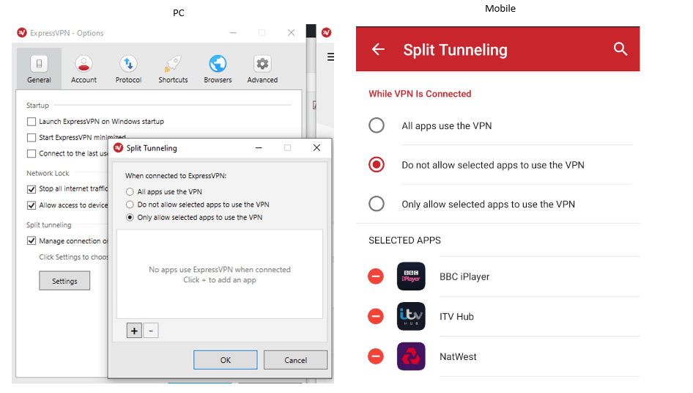Close the Split Tunneling dialog window
This screenshot has width=693, height=393.
(x=316, y=148)
